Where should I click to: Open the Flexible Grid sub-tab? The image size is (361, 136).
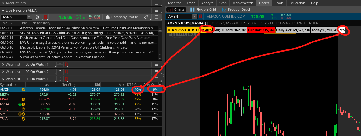pyautogui.click(x=203, y=9)
